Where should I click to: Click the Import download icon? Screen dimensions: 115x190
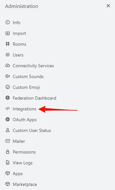point(8,33)
